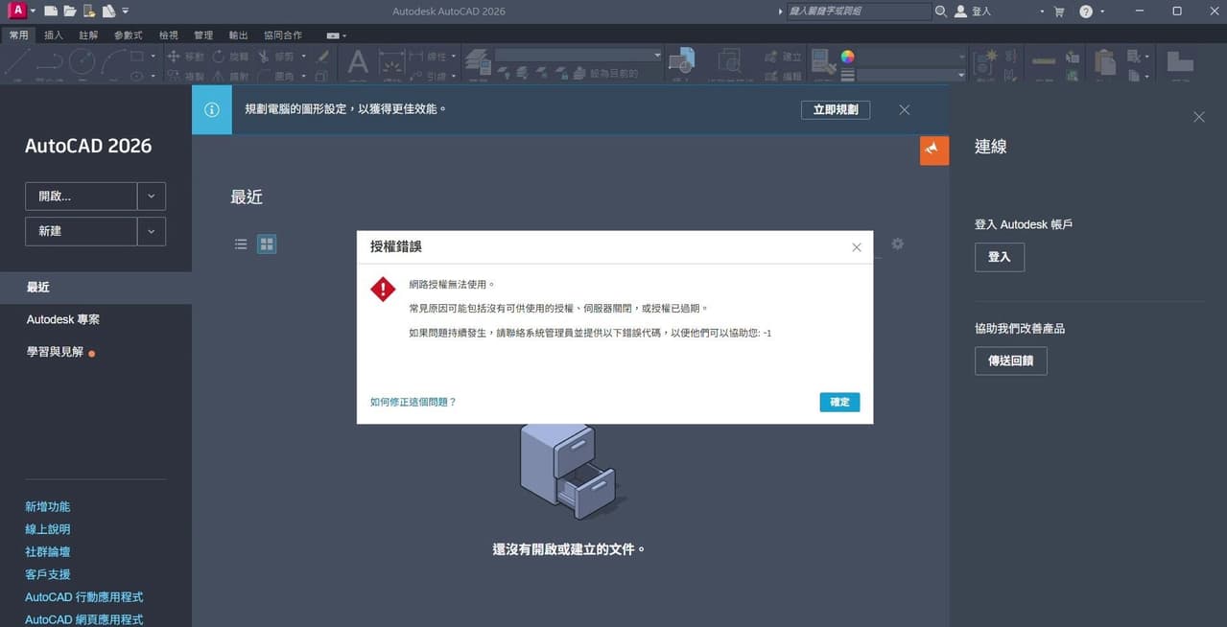
Task: Click the search keyword input field
Action: pos(858,12)
